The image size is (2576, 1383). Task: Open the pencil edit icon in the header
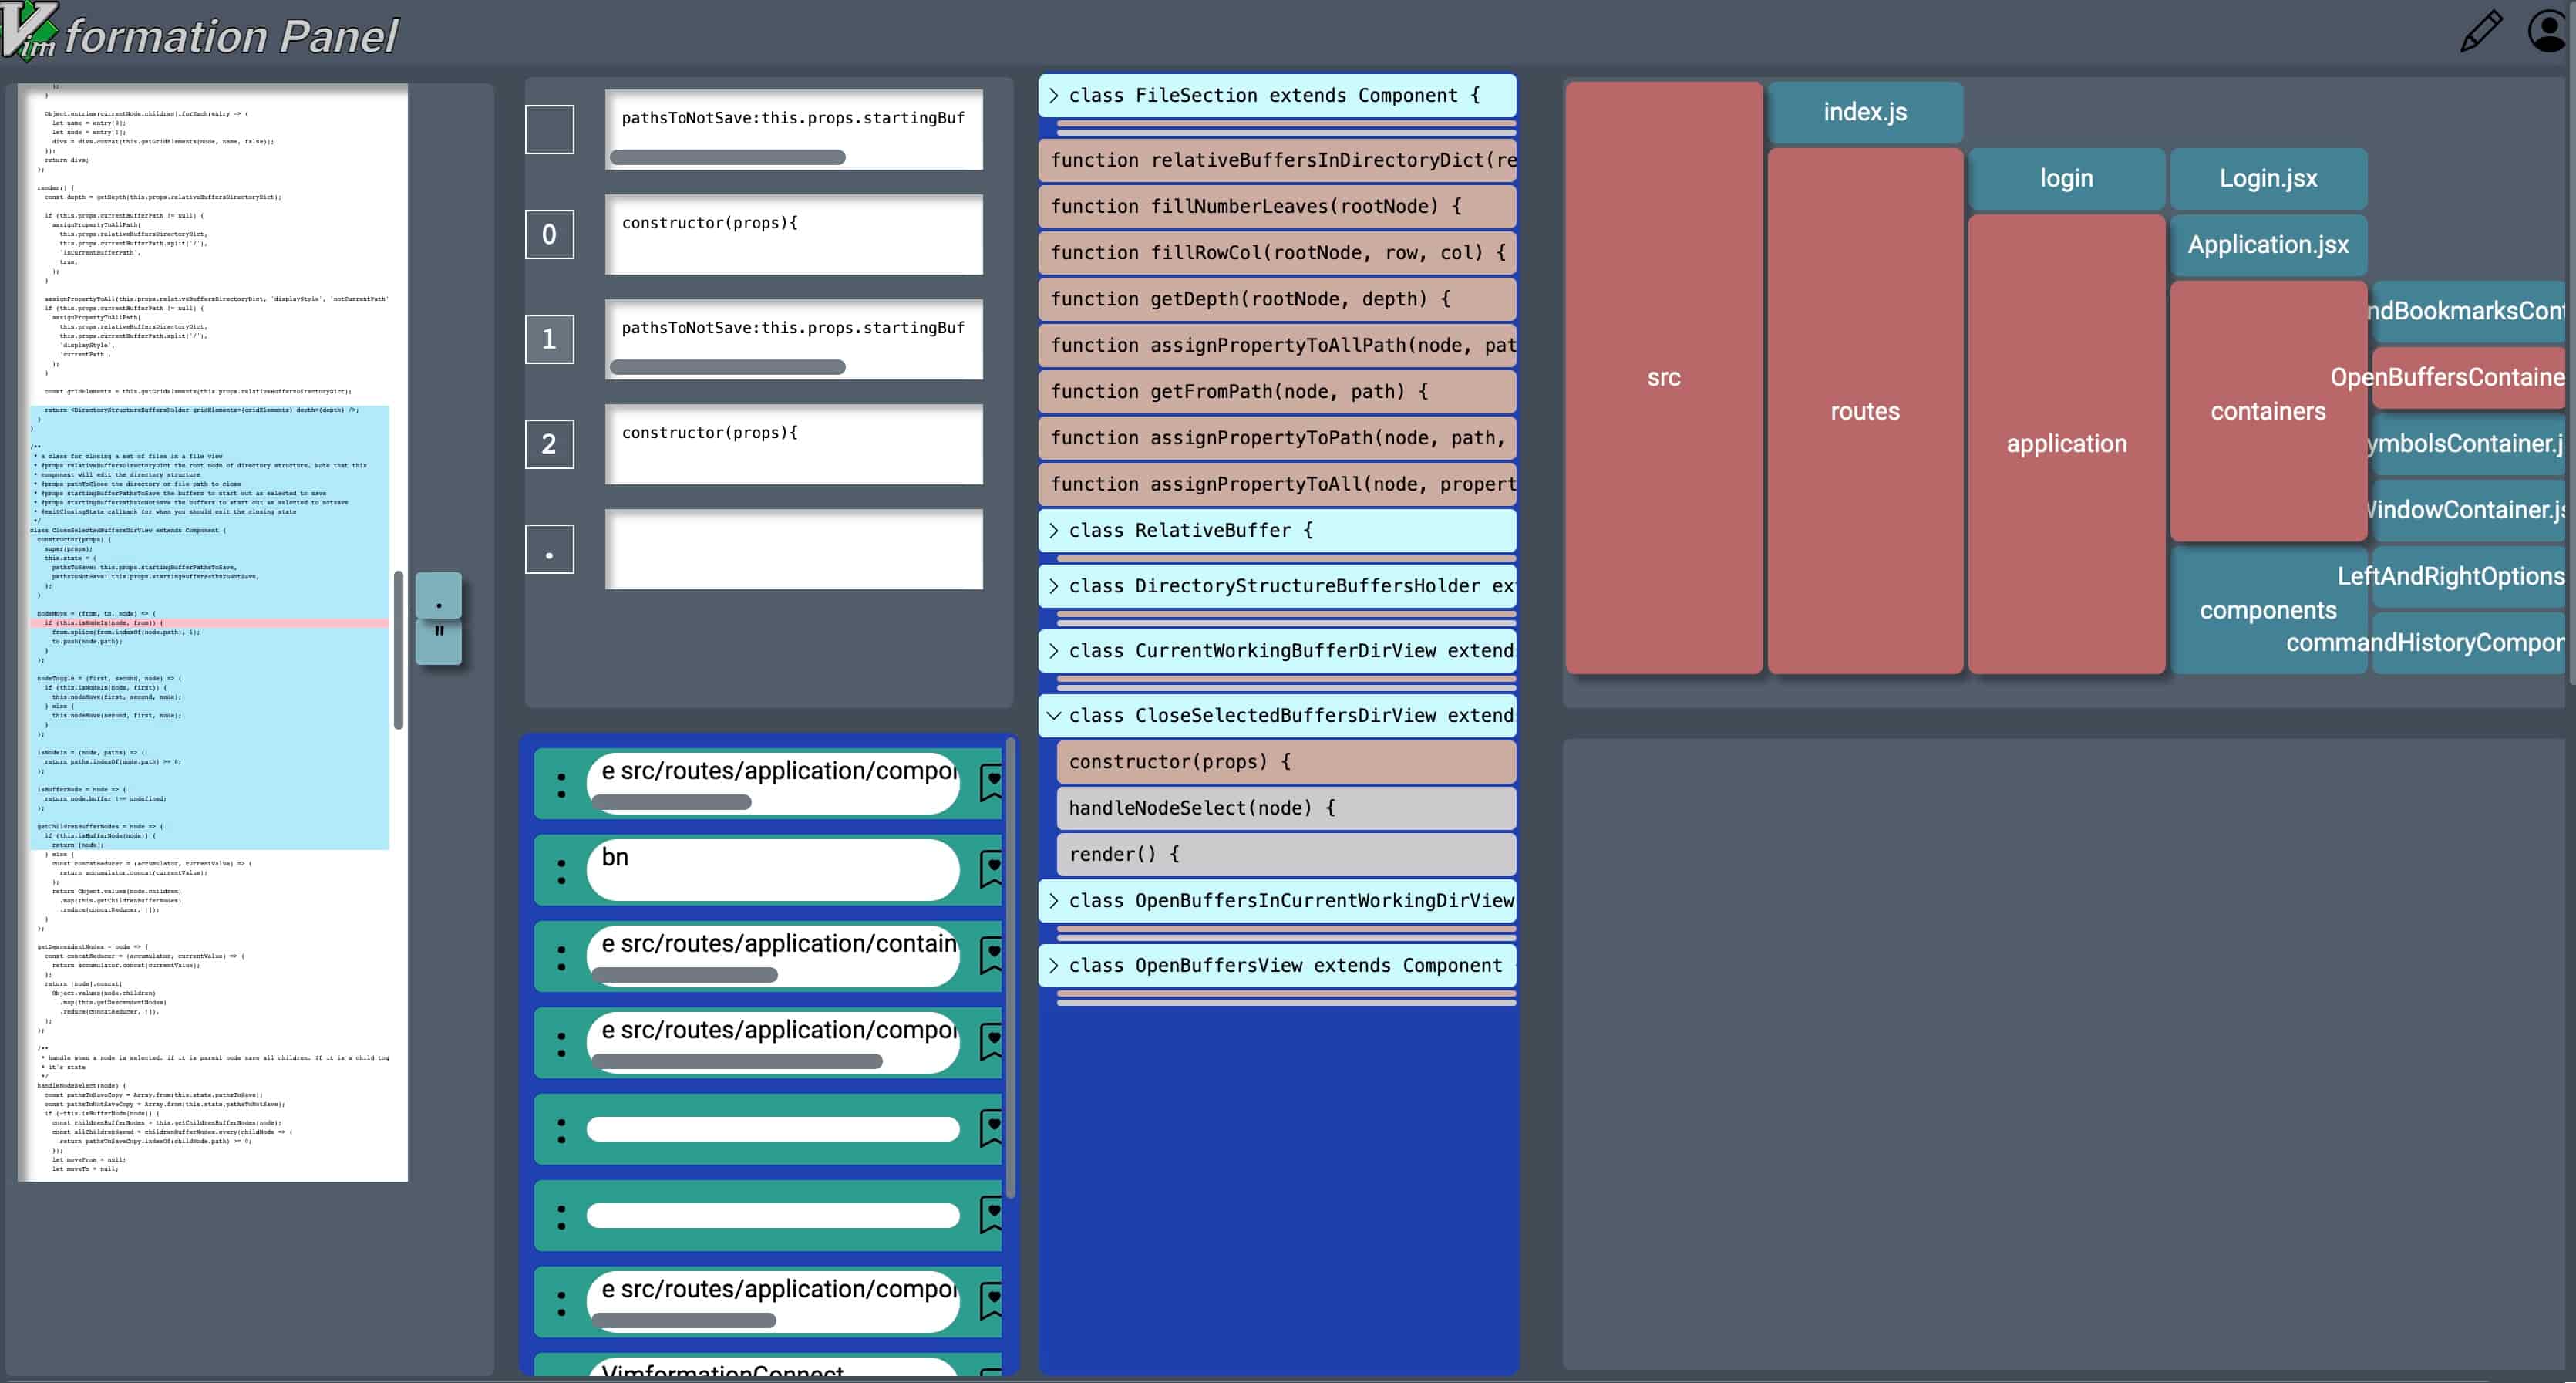pos(2481,32)
